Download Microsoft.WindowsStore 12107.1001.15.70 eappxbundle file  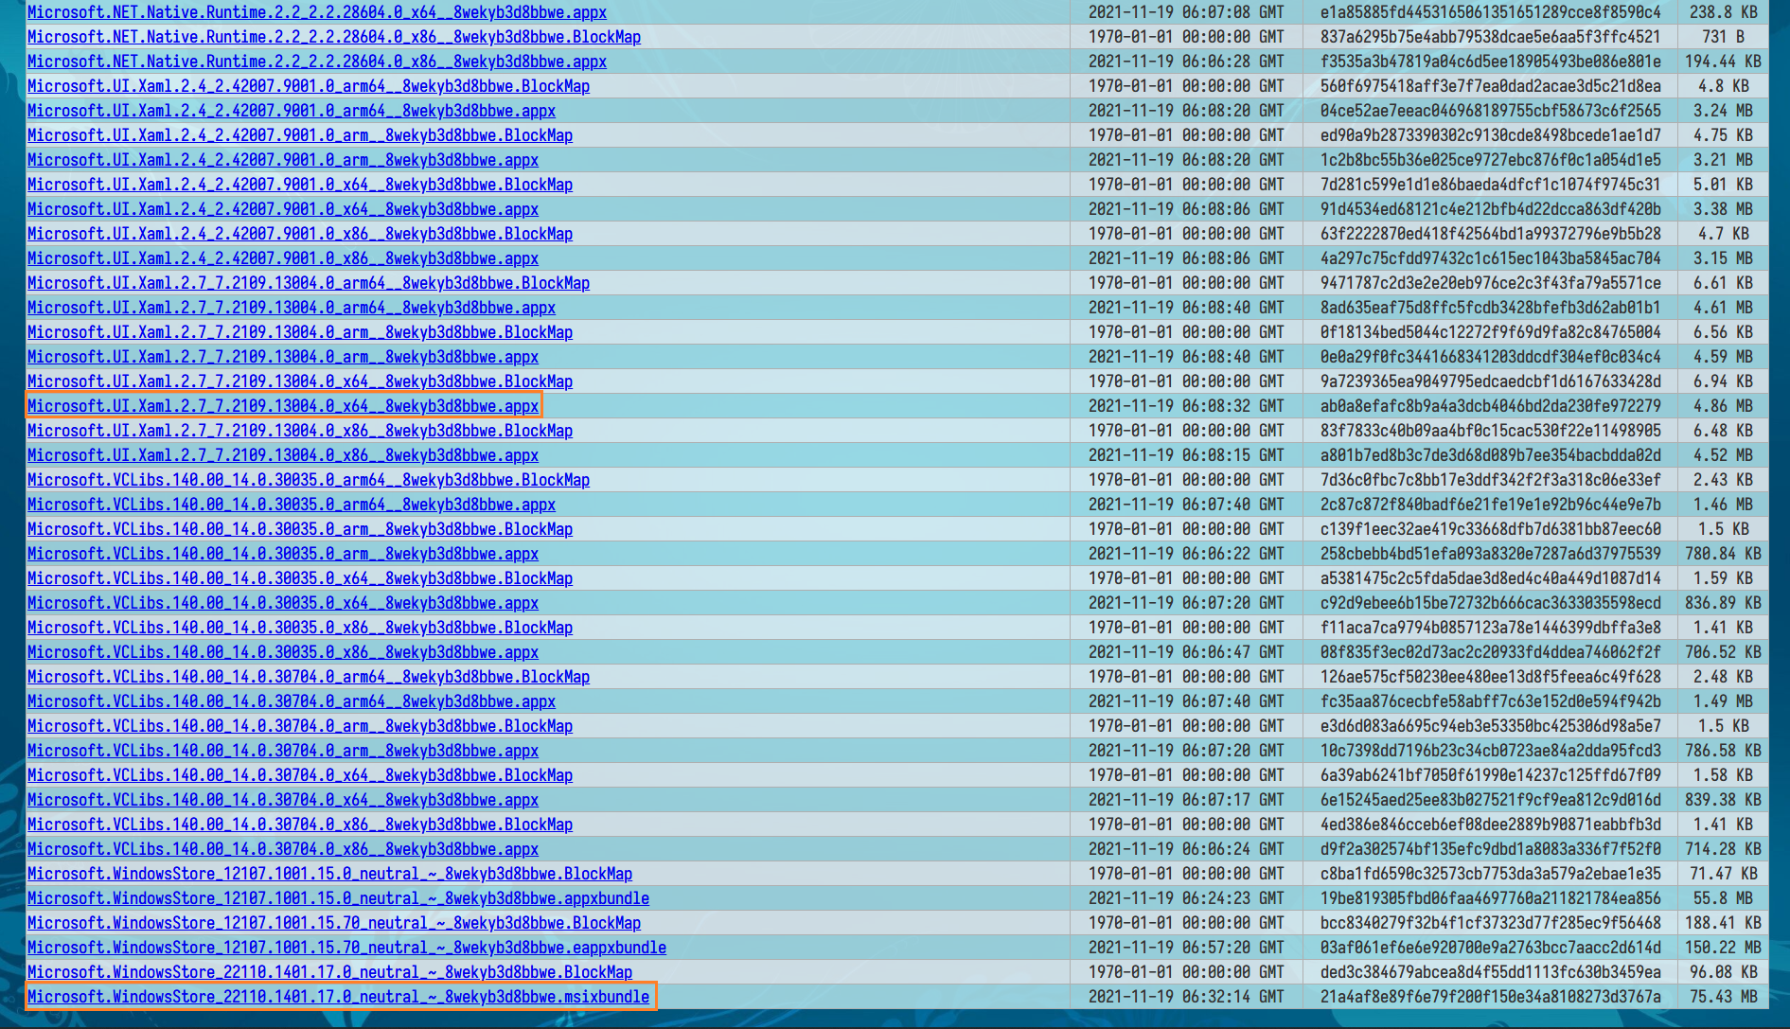pyautogui.click(x=346, y=948)
